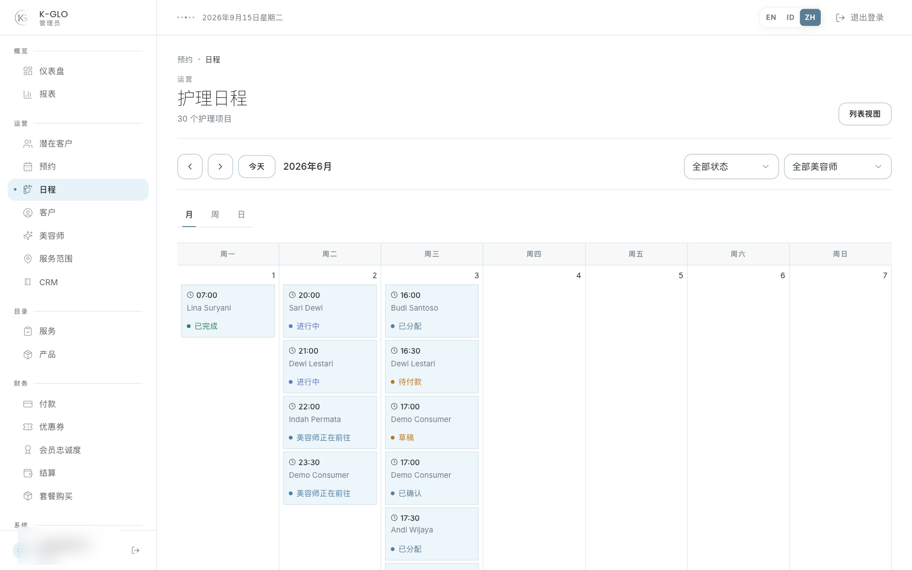Open Budi Santoso 16:00 appointment
Viewport: 912px width, 570px height.
[x=432, y=311]
